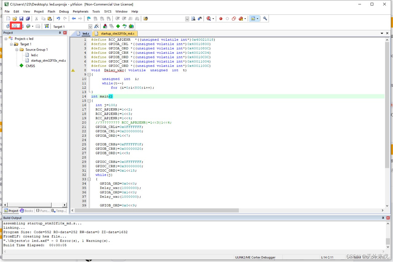
Task: Undo the last edit
Action: [58, 19]
